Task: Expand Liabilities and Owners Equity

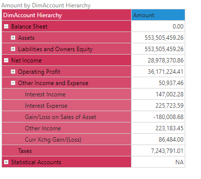Action: [x=13, y=49]
